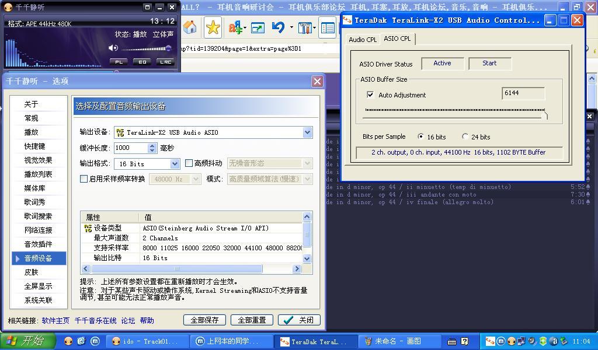Viewport: 598px width, 350px height.
Task: Click the green shield tray icon
Action: [544, 341]
